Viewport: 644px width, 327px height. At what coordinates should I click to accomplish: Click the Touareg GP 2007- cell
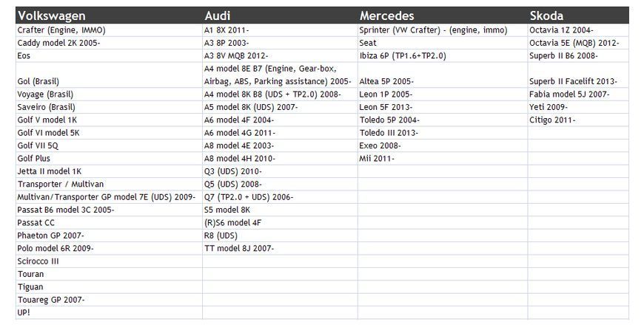coord(109,300)
